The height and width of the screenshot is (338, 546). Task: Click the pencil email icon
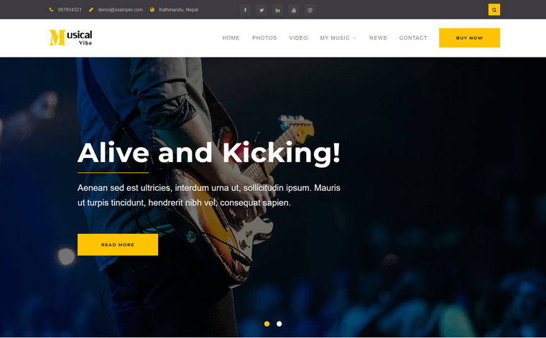[91, 10]
